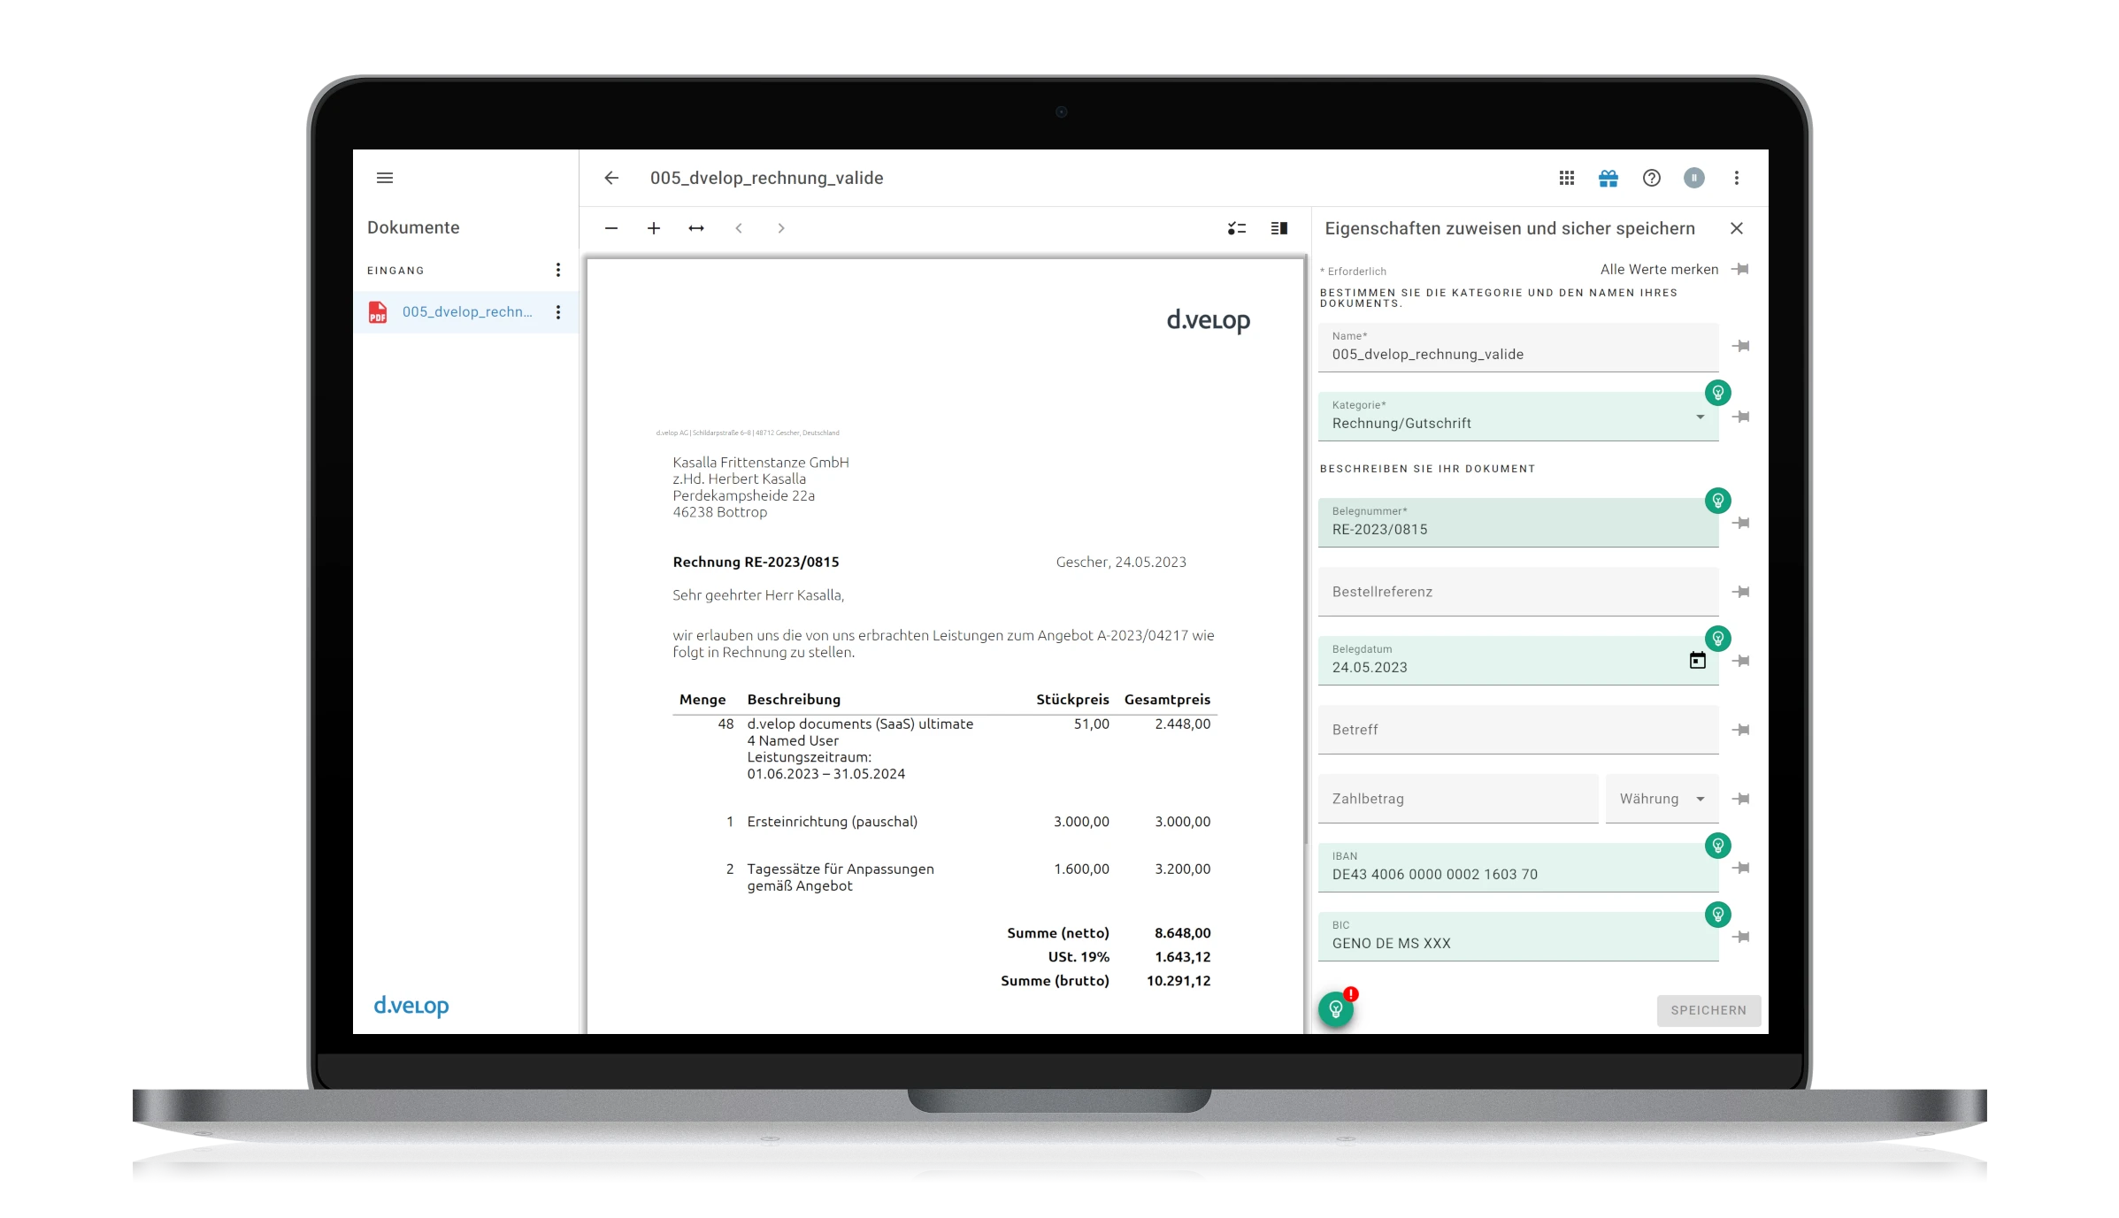Open the help question mark icon
This screenshot has width=2119, height=1218.
tap(1651, 178)
